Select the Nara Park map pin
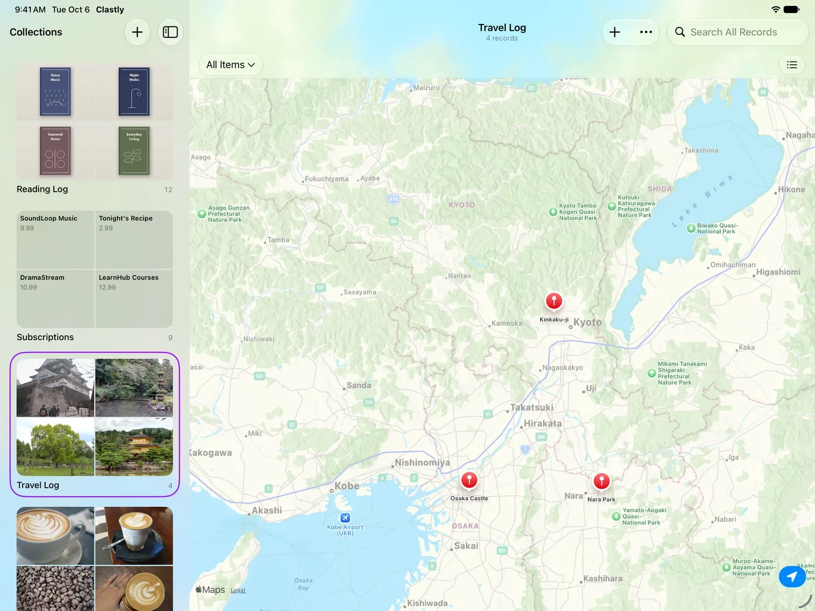815x611 pixels. pos(601,481)
